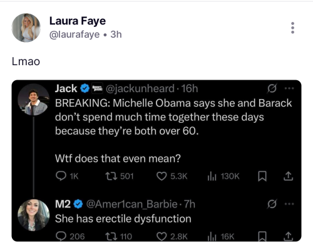Open Jack's avatar photo

[34, 100]
